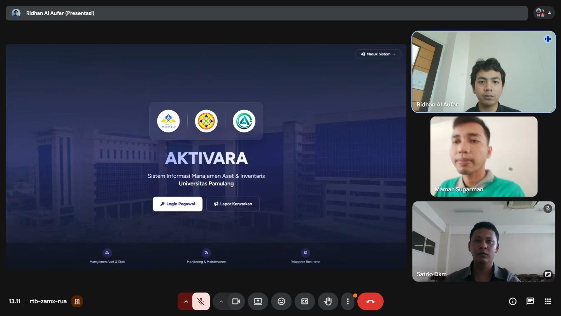The image size is (561, 316).
Task: Click the meeting details info icon
Action: [512, 301]
